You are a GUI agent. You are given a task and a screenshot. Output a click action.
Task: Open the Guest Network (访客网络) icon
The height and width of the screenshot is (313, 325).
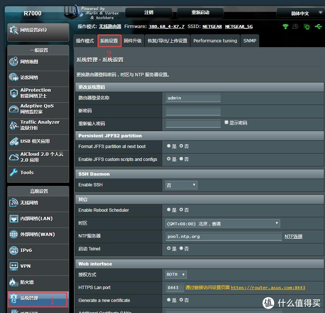pyautogui.click(x=14, y=77)
